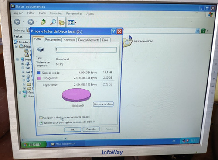Image resolution: width=218 pixels, height=160 pixels.
Task: Select the Geral tab
Action: click(x=38, y=39)
